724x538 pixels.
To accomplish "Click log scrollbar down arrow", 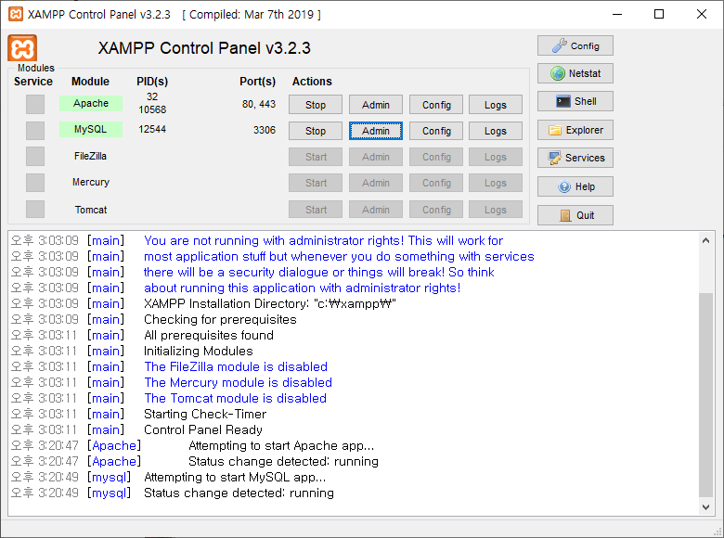I will pos(705,506).
